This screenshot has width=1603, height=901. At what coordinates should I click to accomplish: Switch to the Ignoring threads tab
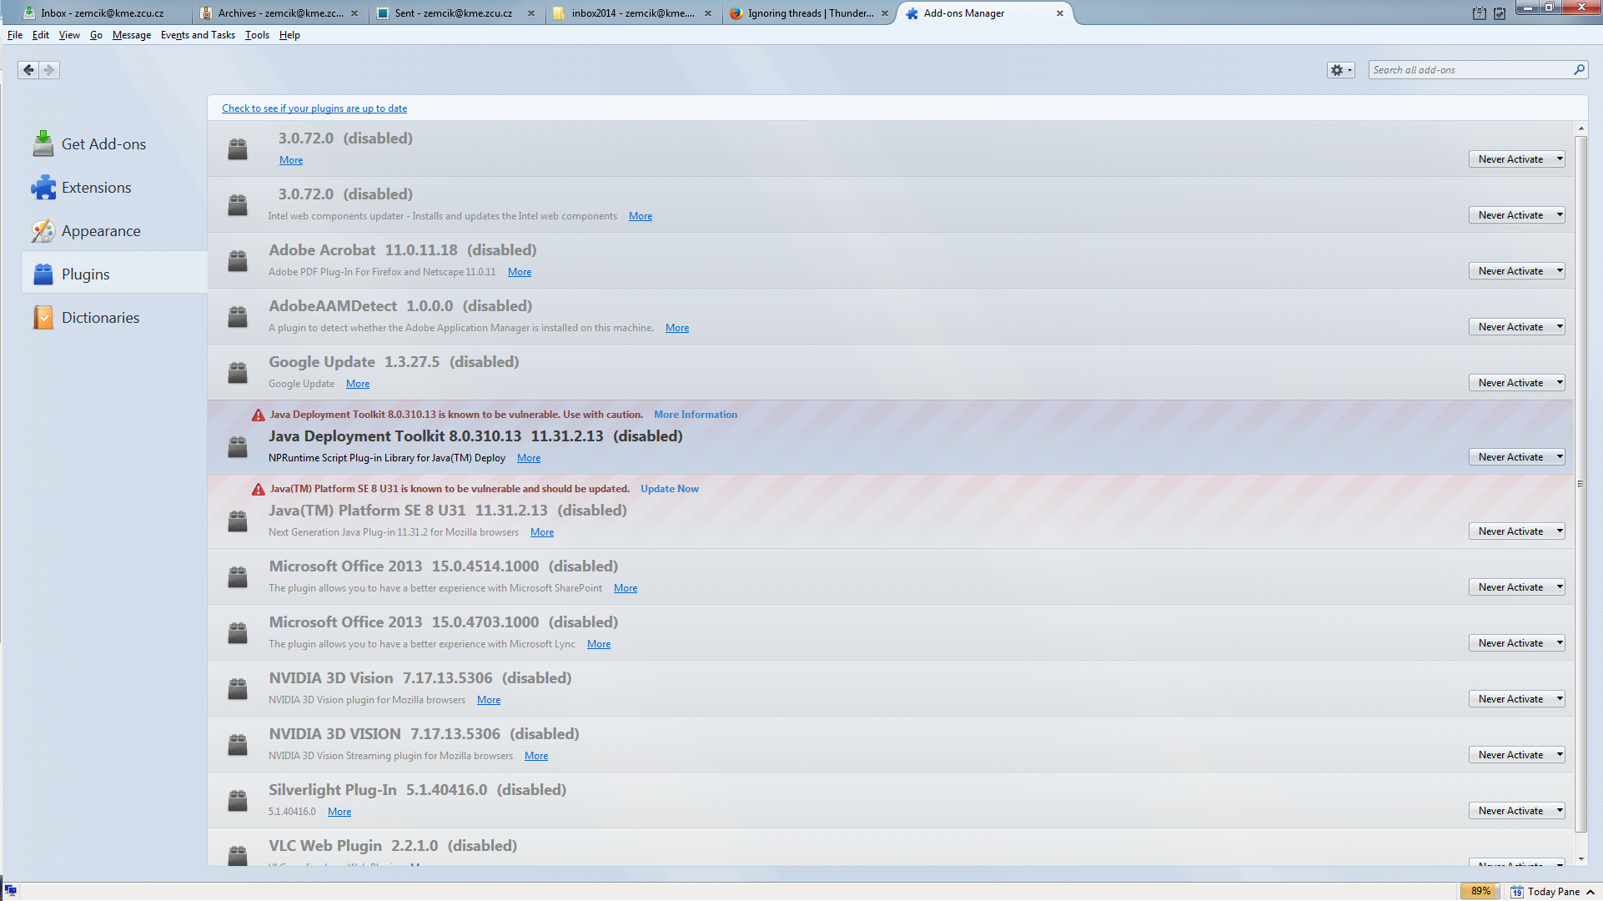(x=809, y=13)
